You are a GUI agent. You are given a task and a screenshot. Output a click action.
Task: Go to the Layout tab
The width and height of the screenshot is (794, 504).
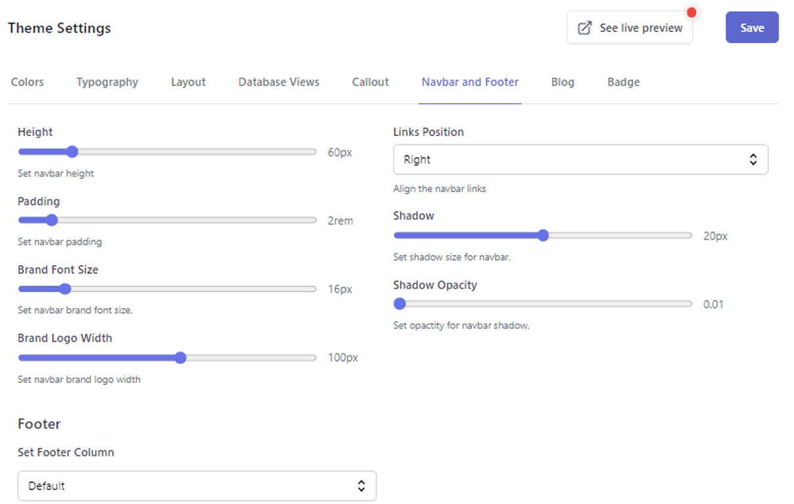(188, 82)
